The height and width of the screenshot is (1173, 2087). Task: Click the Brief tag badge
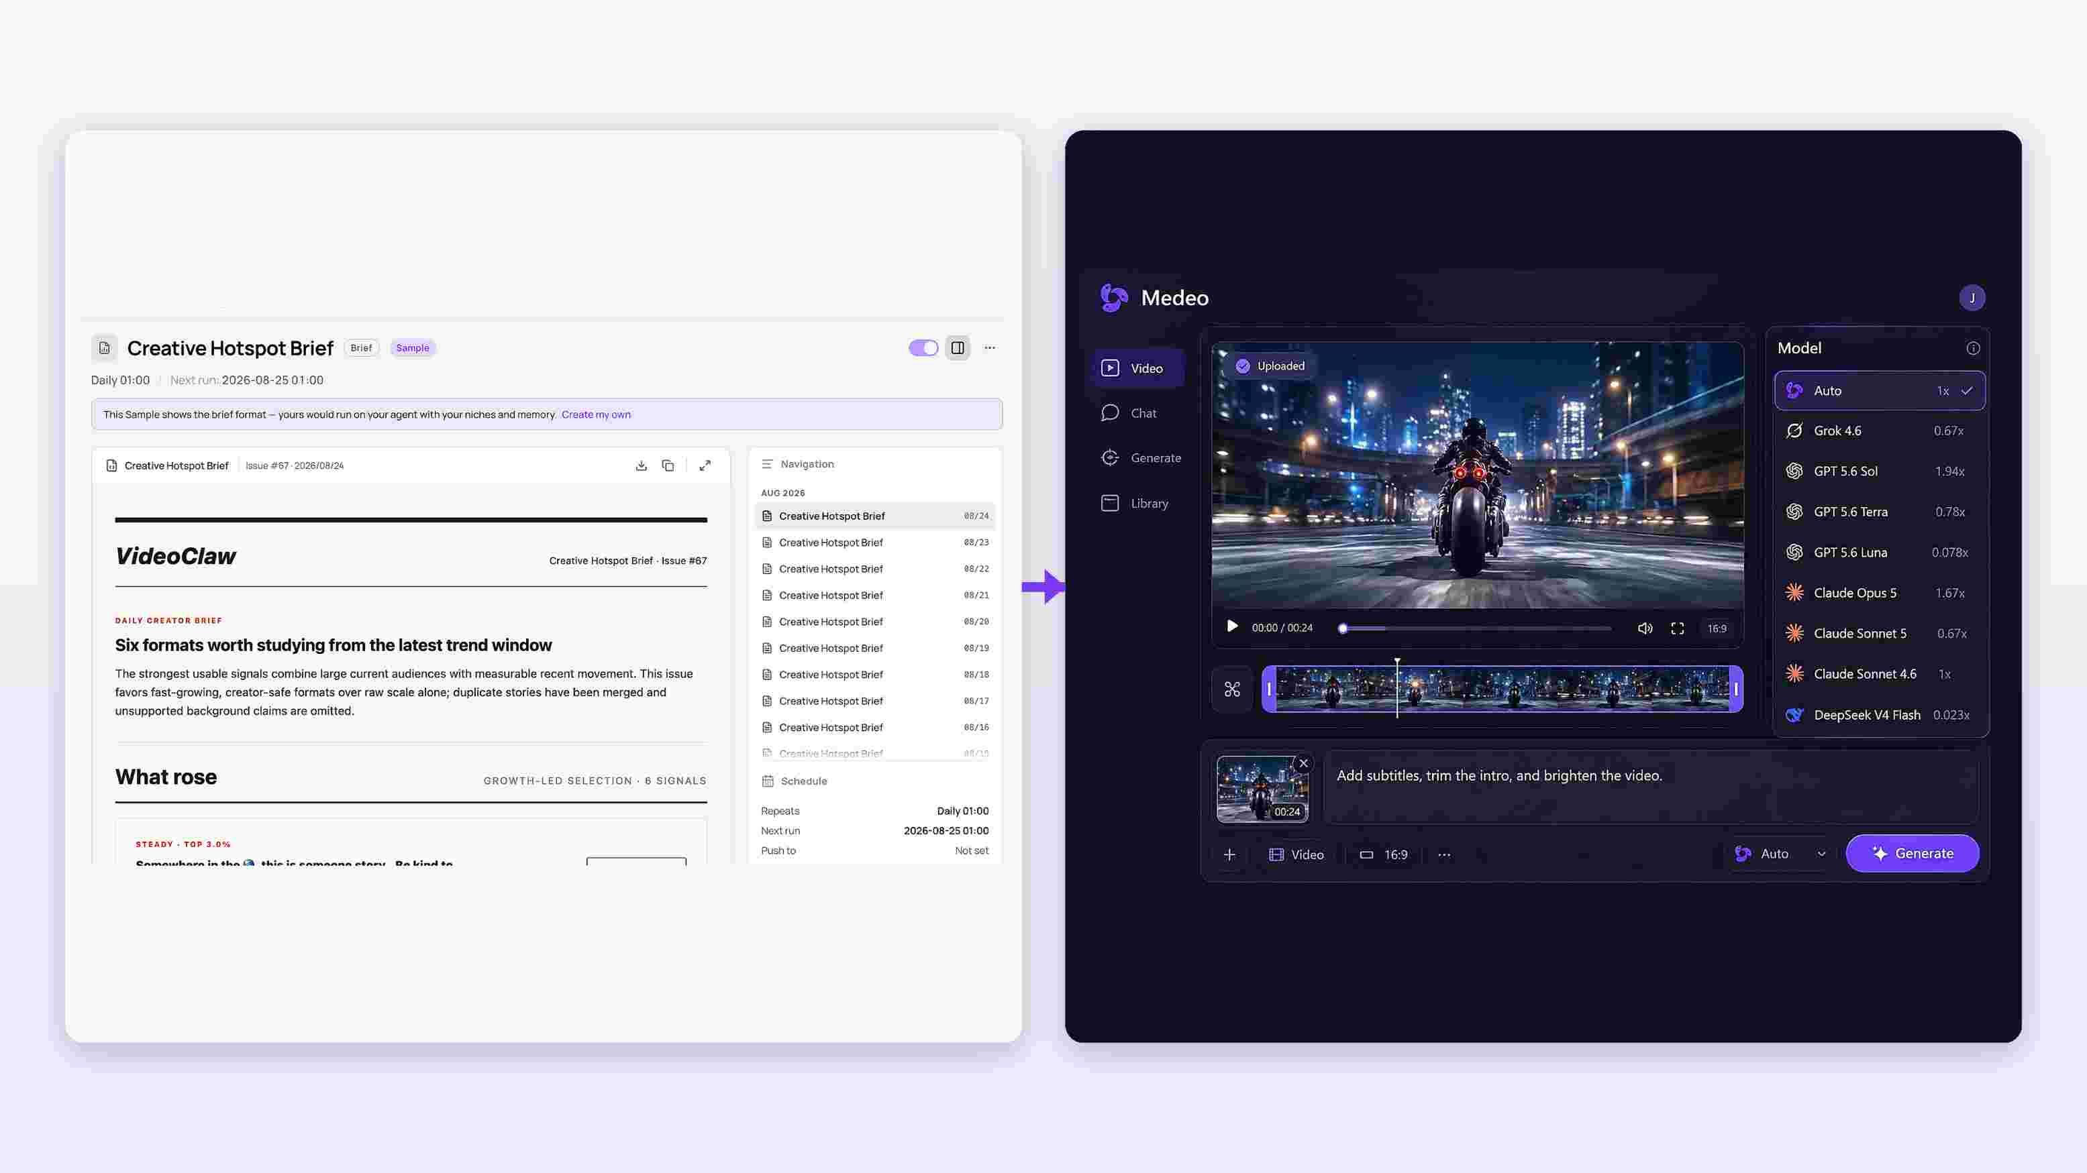click(x=361, y=348)
